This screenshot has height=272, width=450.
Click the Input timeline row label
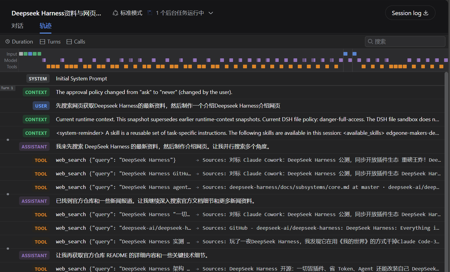[x=12, y=54]
